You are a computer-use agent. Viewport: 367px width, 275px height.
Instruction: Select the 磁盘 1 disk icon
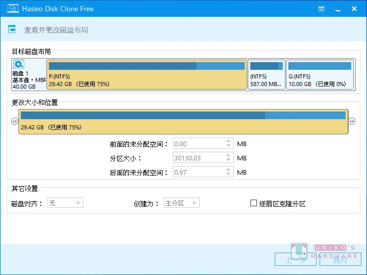[19, 64]
